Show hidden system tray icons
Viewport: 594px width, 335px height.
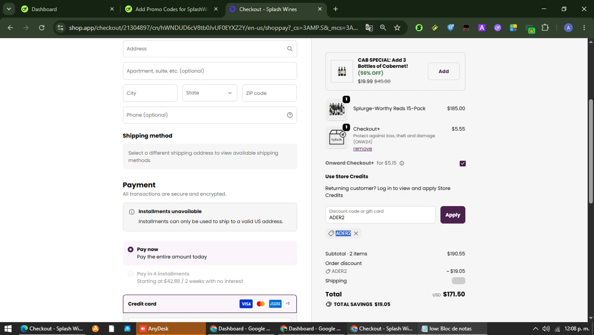point(535,329)
